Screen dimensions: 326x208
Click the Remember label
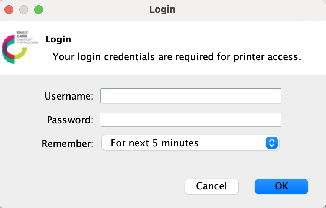(x=68, y=143)
